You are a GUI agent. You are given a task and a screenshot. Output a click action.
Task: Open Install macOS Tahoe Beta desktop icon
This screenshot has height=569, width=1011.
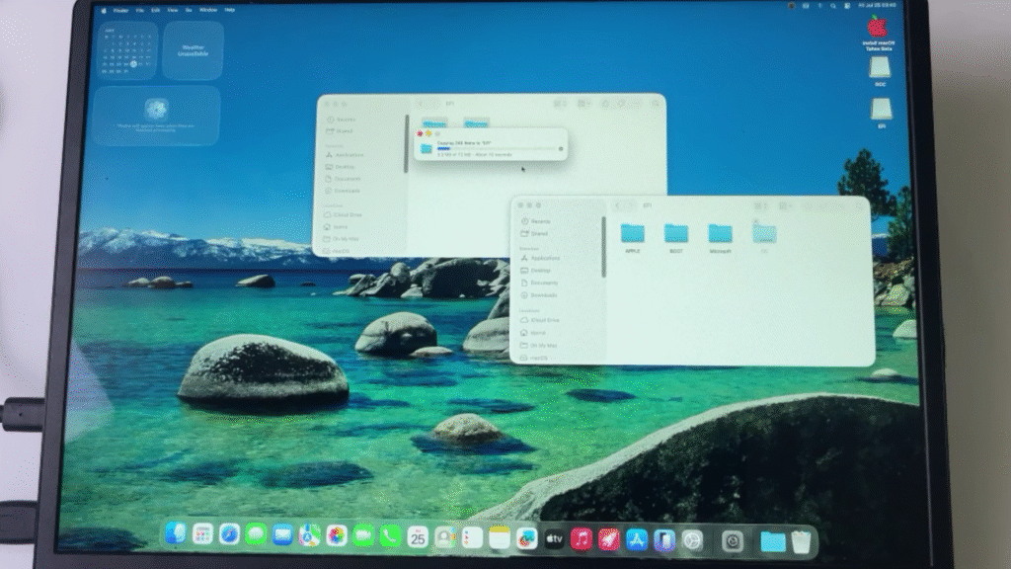(x=878, y=28)
